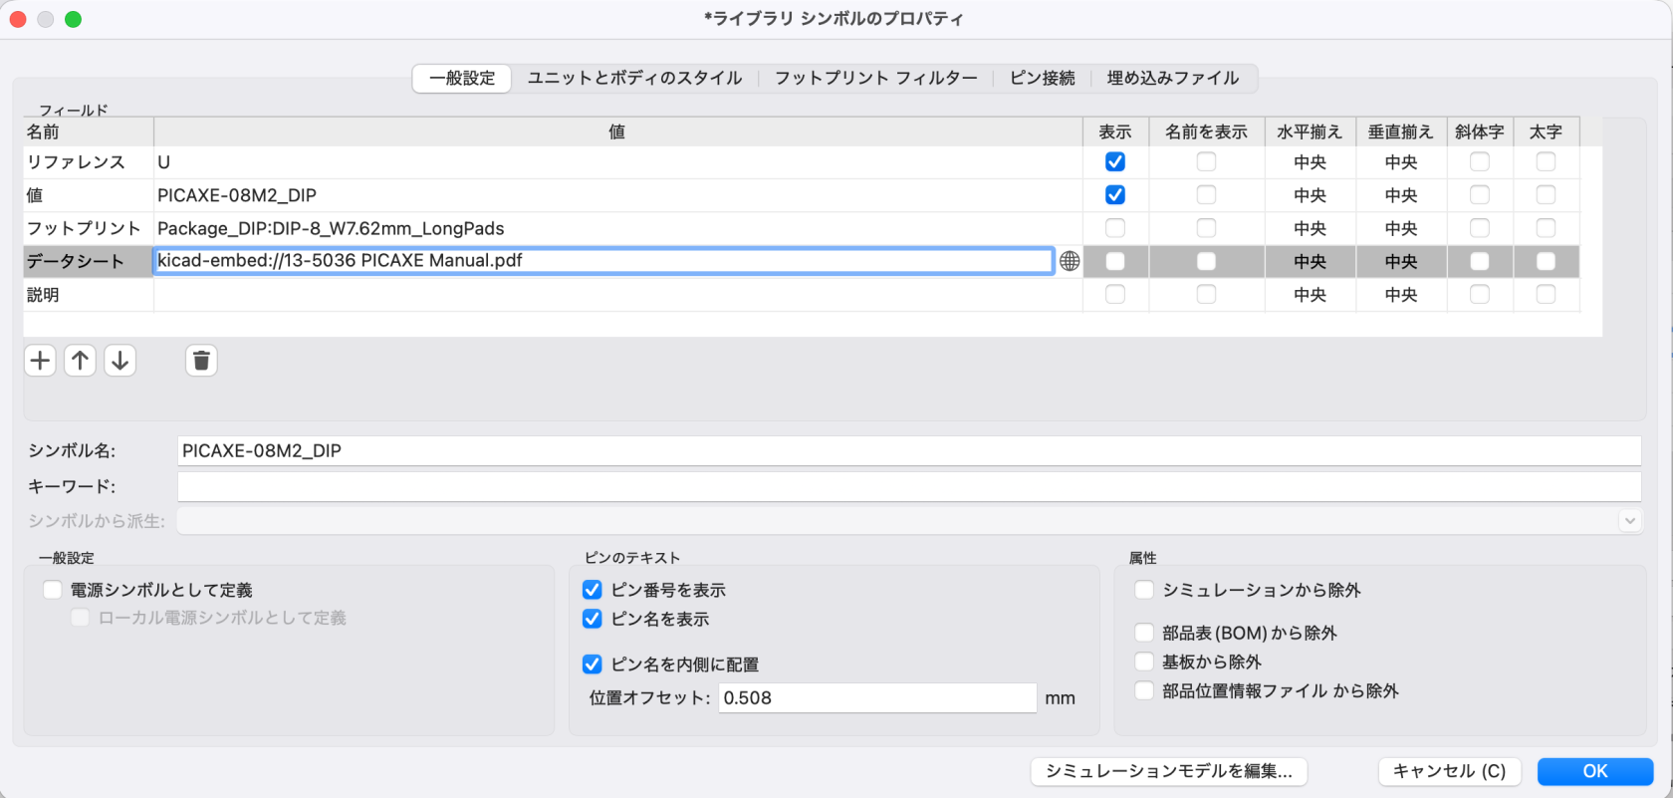Toggle ピン名を表示 checkbox
The image size is (1673, 798).
[593, 619]
